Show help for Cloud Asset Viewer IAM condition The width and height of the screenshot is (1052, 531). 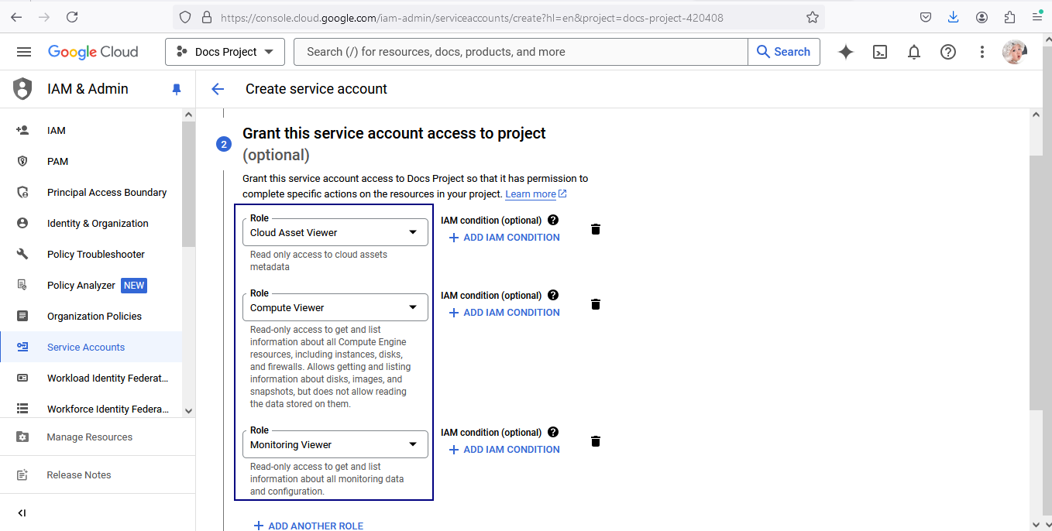[553, 220]
